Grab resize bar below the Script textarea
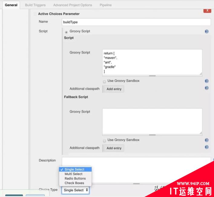This screenshot has width=214, height=197. pyautogui.click(x=152, y=76)
